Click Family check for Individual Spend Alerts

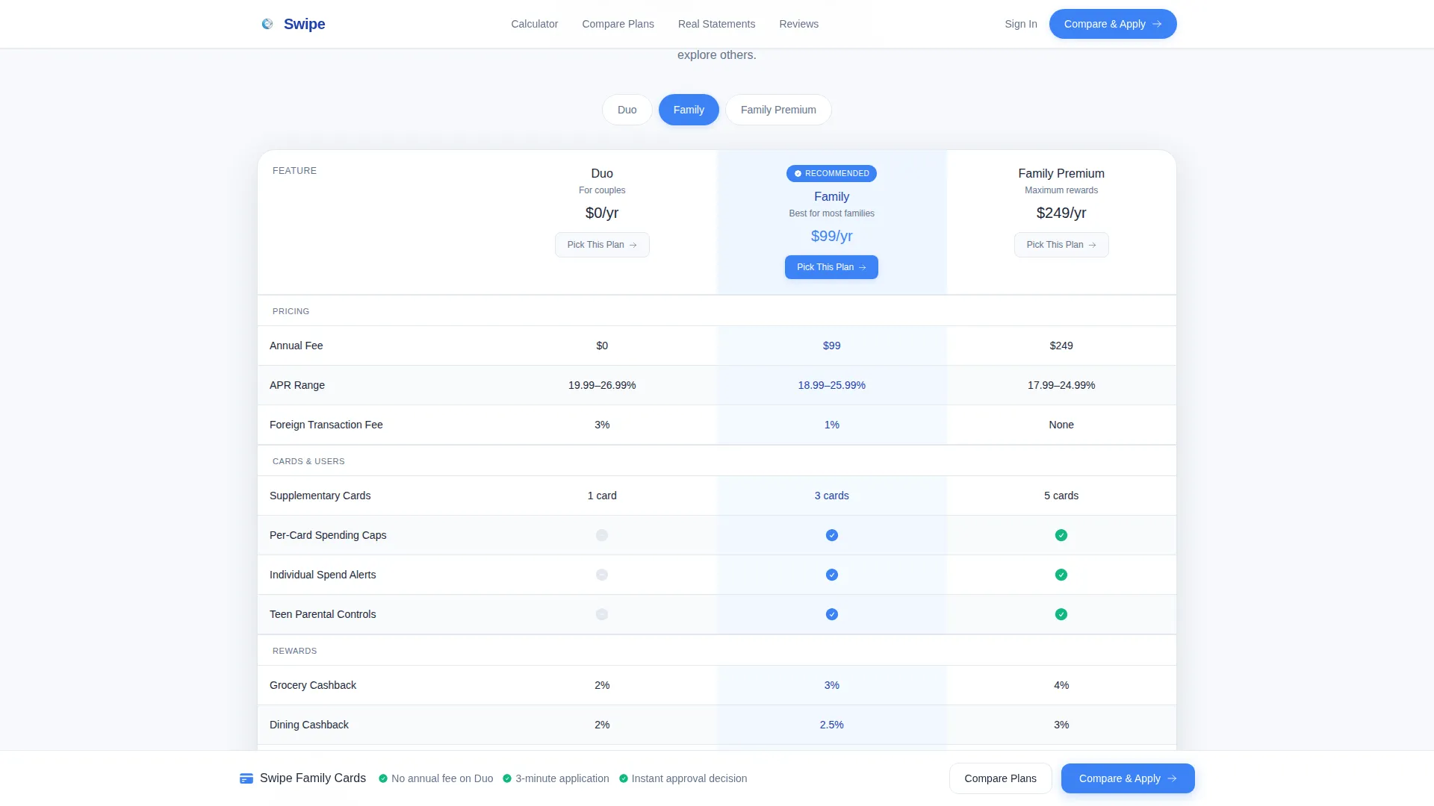832,575
